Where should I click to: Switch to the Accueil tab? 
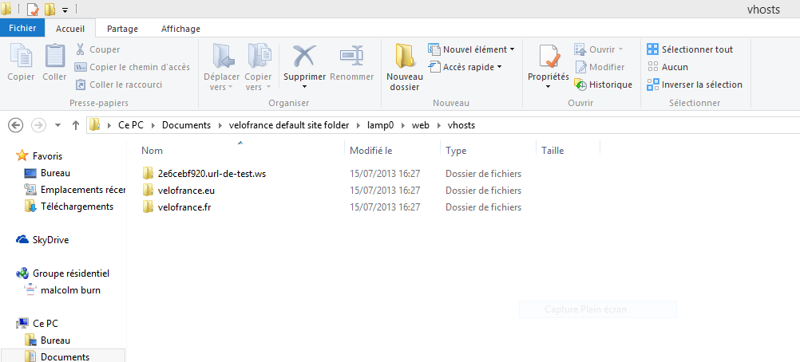pos(70,29)
